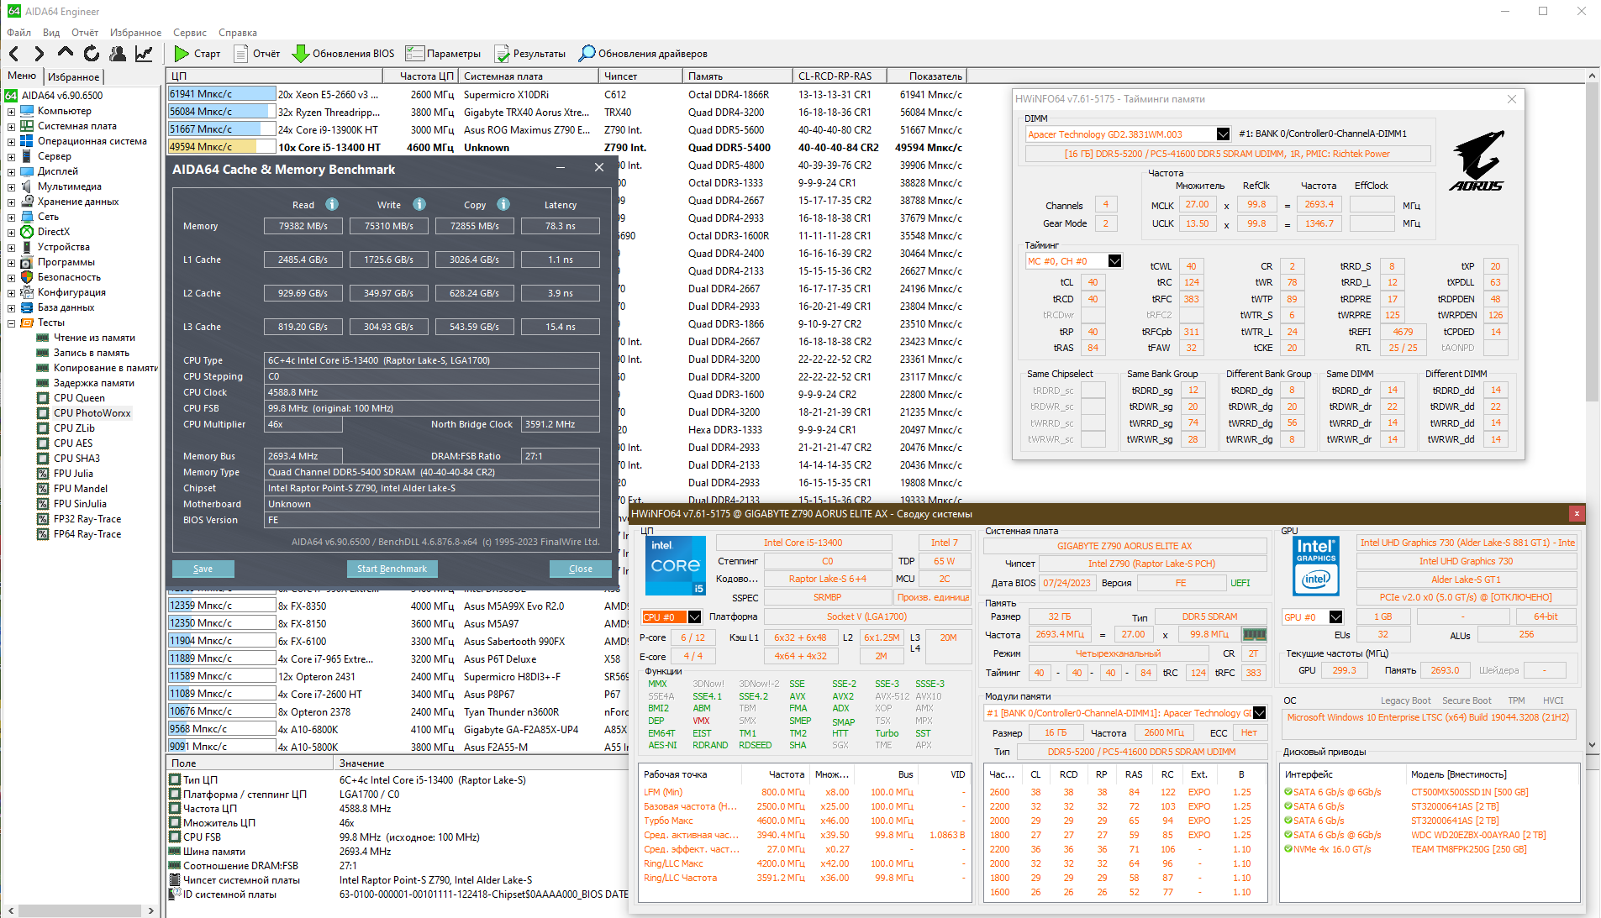
Task: Click the green Start (Старт) play icon
Action: pyautogui.click(x=182, y=54)
